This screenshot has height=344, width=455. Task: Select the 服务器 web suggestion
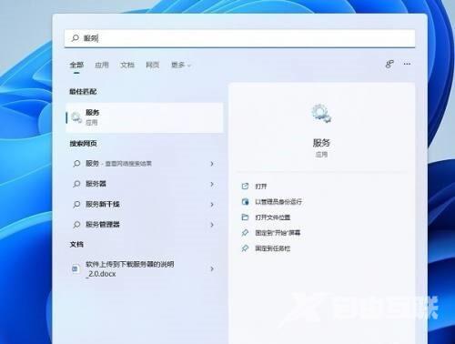click(145, 184)
